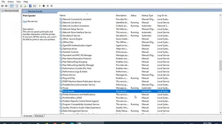Select Peer Name Resolution Protocol service

tap(115, 59)
